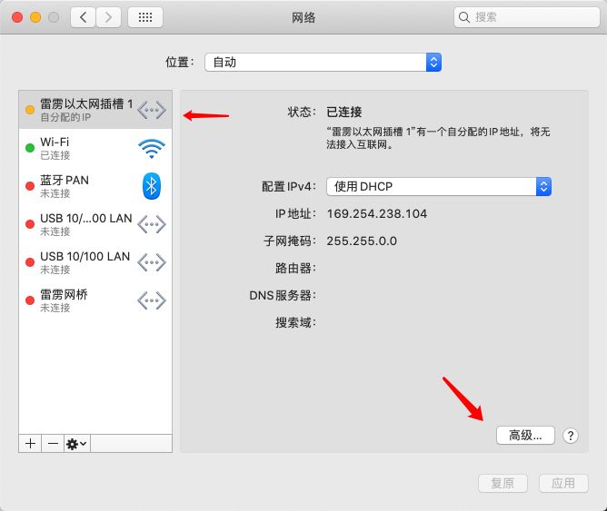607x511 pixels.
Task: Select the 蓝牙 PAN service entry
Action: pos(82,186)
